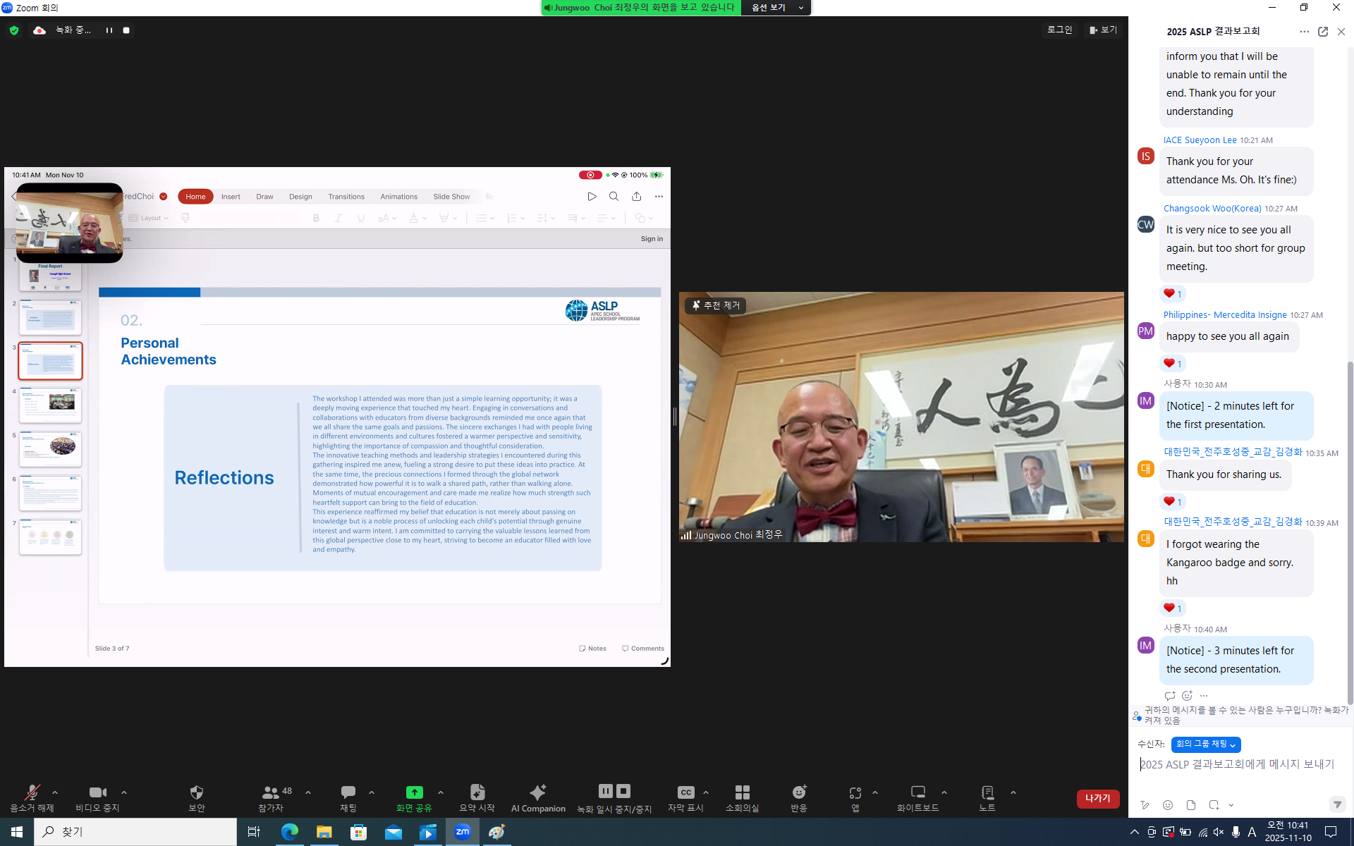Open the Whiteboard icon

pos(917,793)
